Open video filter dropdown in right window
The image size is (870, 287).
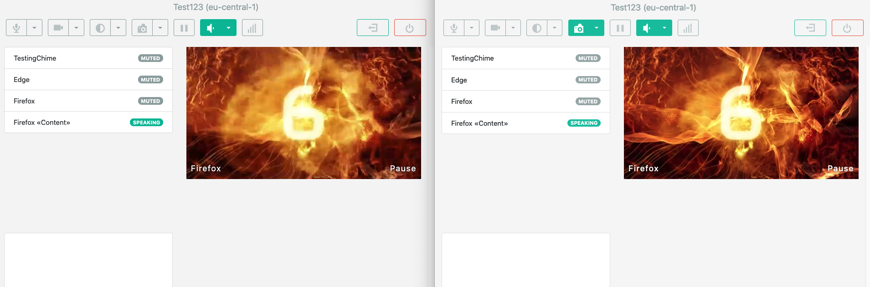pyautogui.click(x=555, y=28)
